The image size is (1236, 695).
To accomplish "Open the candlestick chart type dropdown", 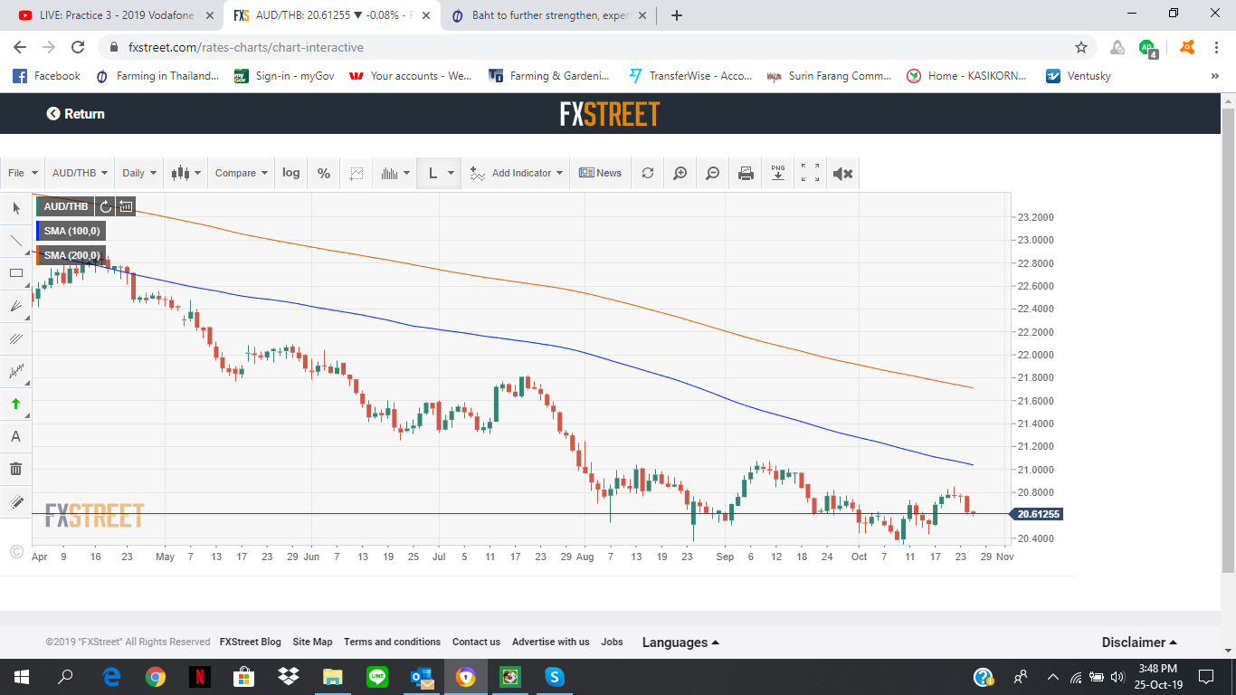I will coord(185,173).
